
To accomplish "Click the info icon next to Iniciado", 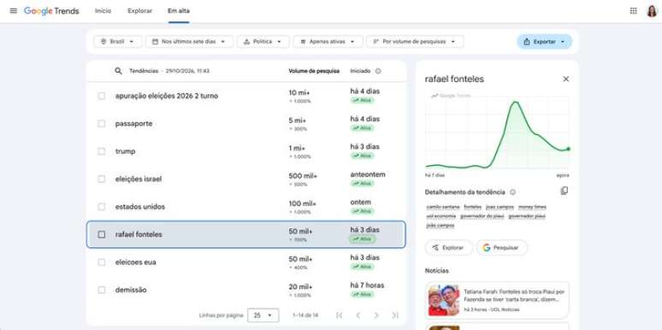I will pyautogui.click(x=378, y=71).
